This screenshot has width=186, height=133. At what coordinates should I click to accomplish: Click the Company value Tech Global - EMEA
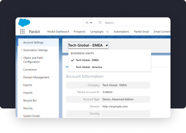[115, 85]
